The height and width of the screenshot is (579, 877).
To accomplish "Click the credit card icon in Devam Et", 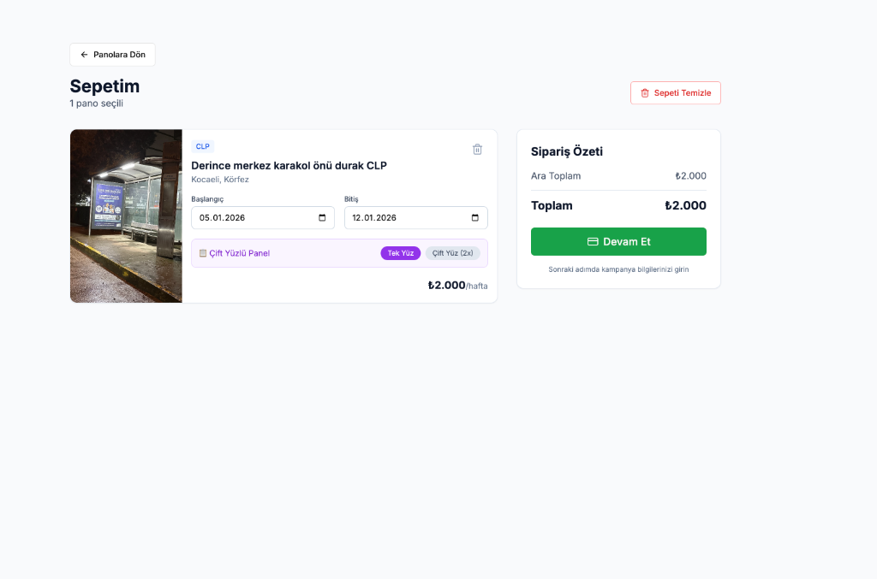I will coord(593,241).
